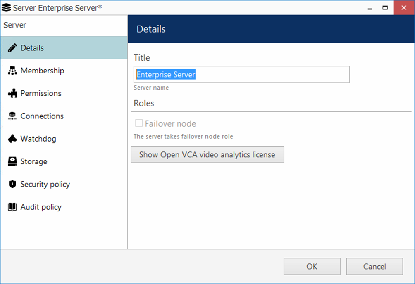415x284 pixels.
Task: Go to the Storage section label
Action: click(33, 161)
